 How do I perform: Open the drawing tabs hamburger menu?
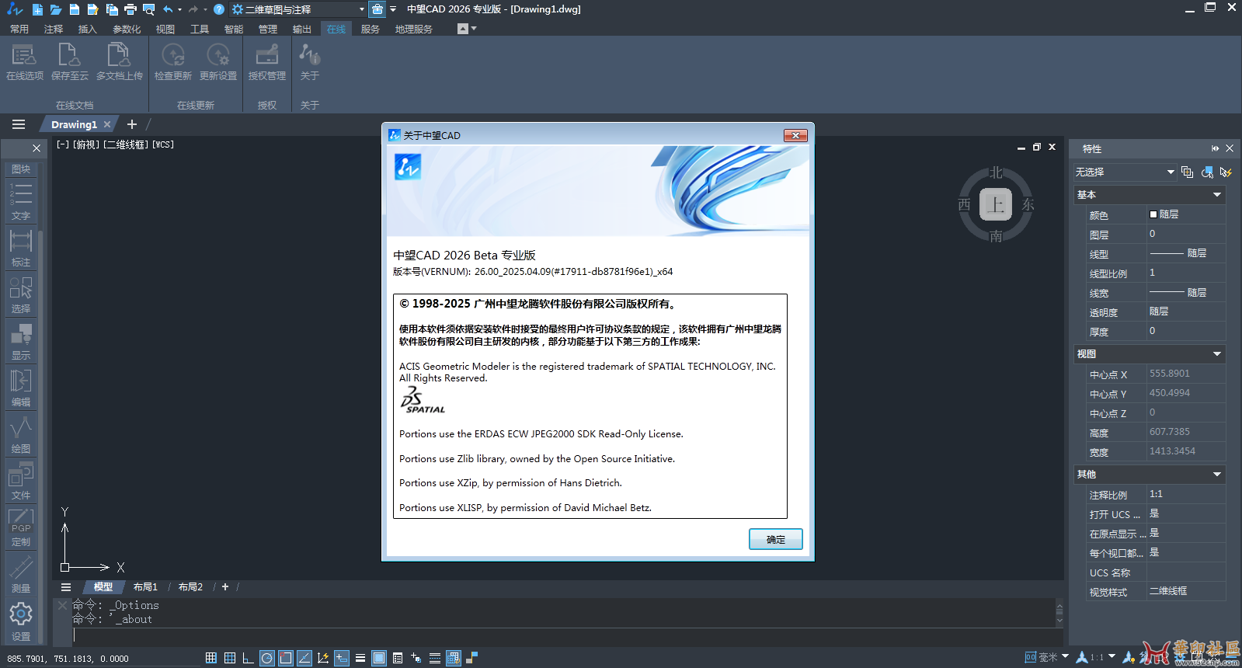click(19, 124)
